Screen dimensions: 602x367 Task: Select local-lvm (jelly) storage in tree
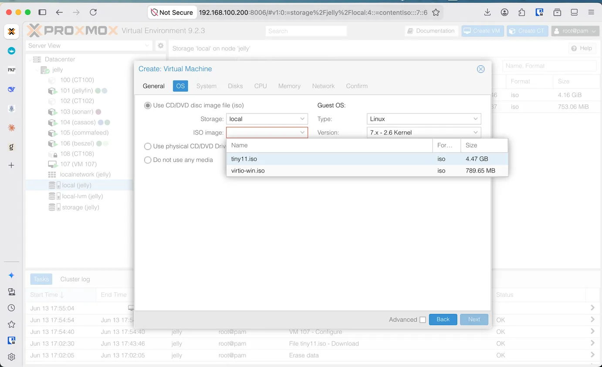point(82,196)
